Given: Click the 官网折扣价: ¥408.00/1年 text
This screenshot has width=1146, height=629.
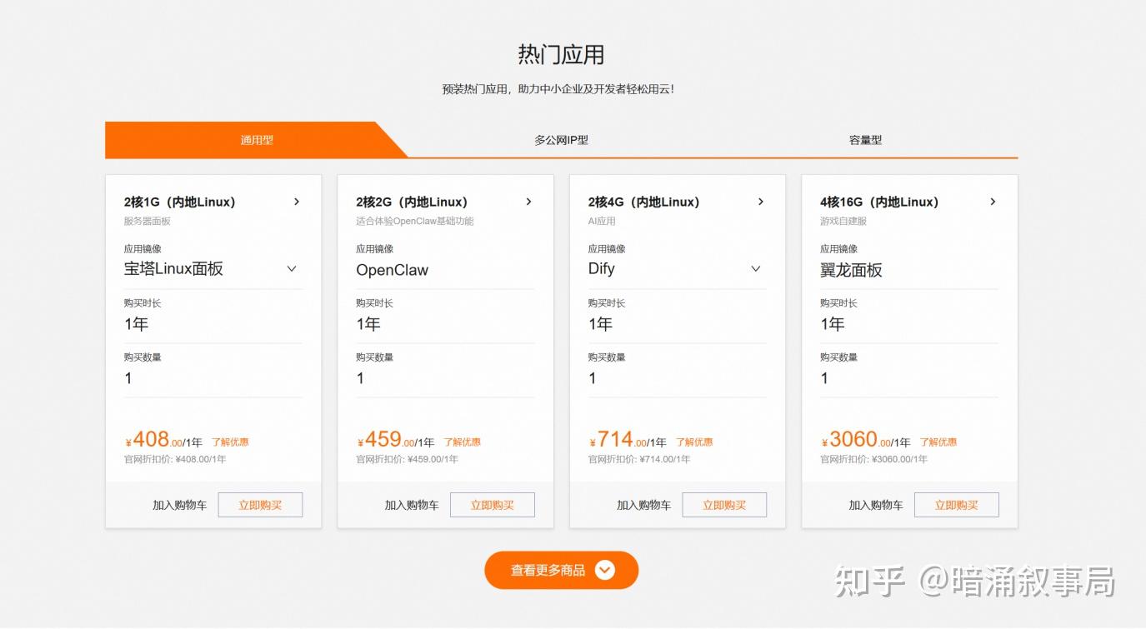Looking at the screenshot, I should [175, 459].
